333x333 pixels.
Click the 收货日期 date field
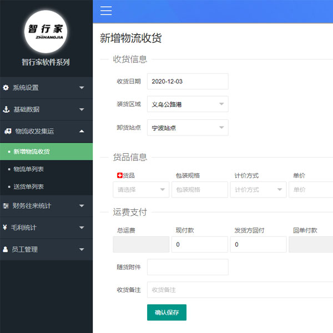(188, 81)
